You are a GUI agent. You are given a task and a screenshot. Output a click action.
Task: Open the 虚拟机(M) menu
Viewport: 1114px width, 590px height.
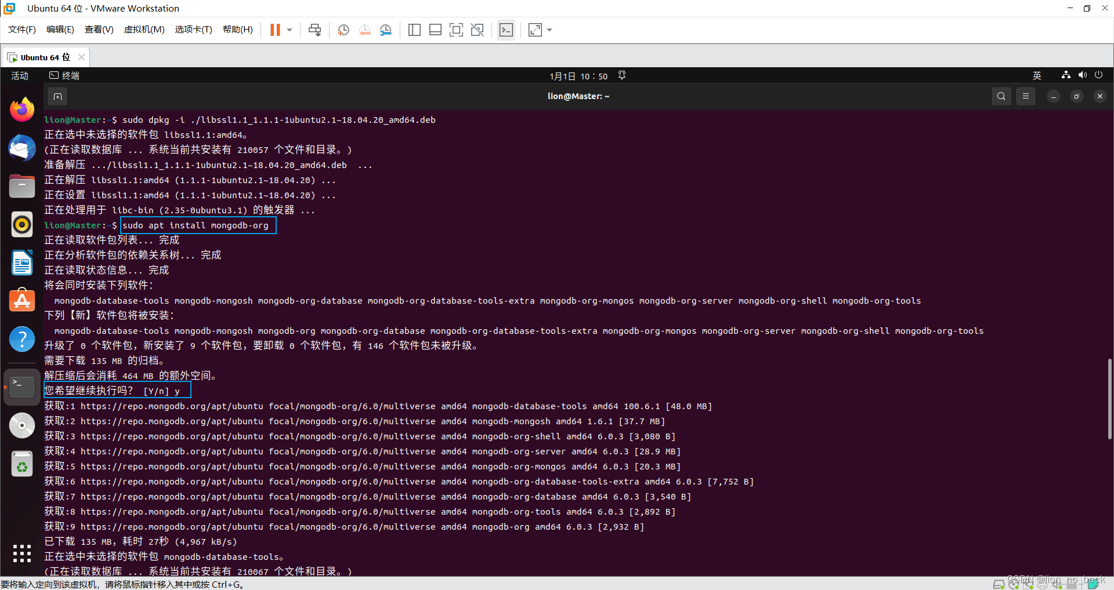coord(144,30)
